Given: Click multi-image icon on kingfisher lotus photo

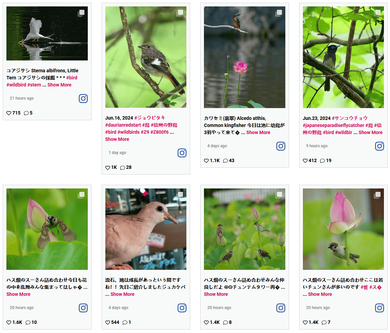Looking at the screenshot, I should pos(279,13).
